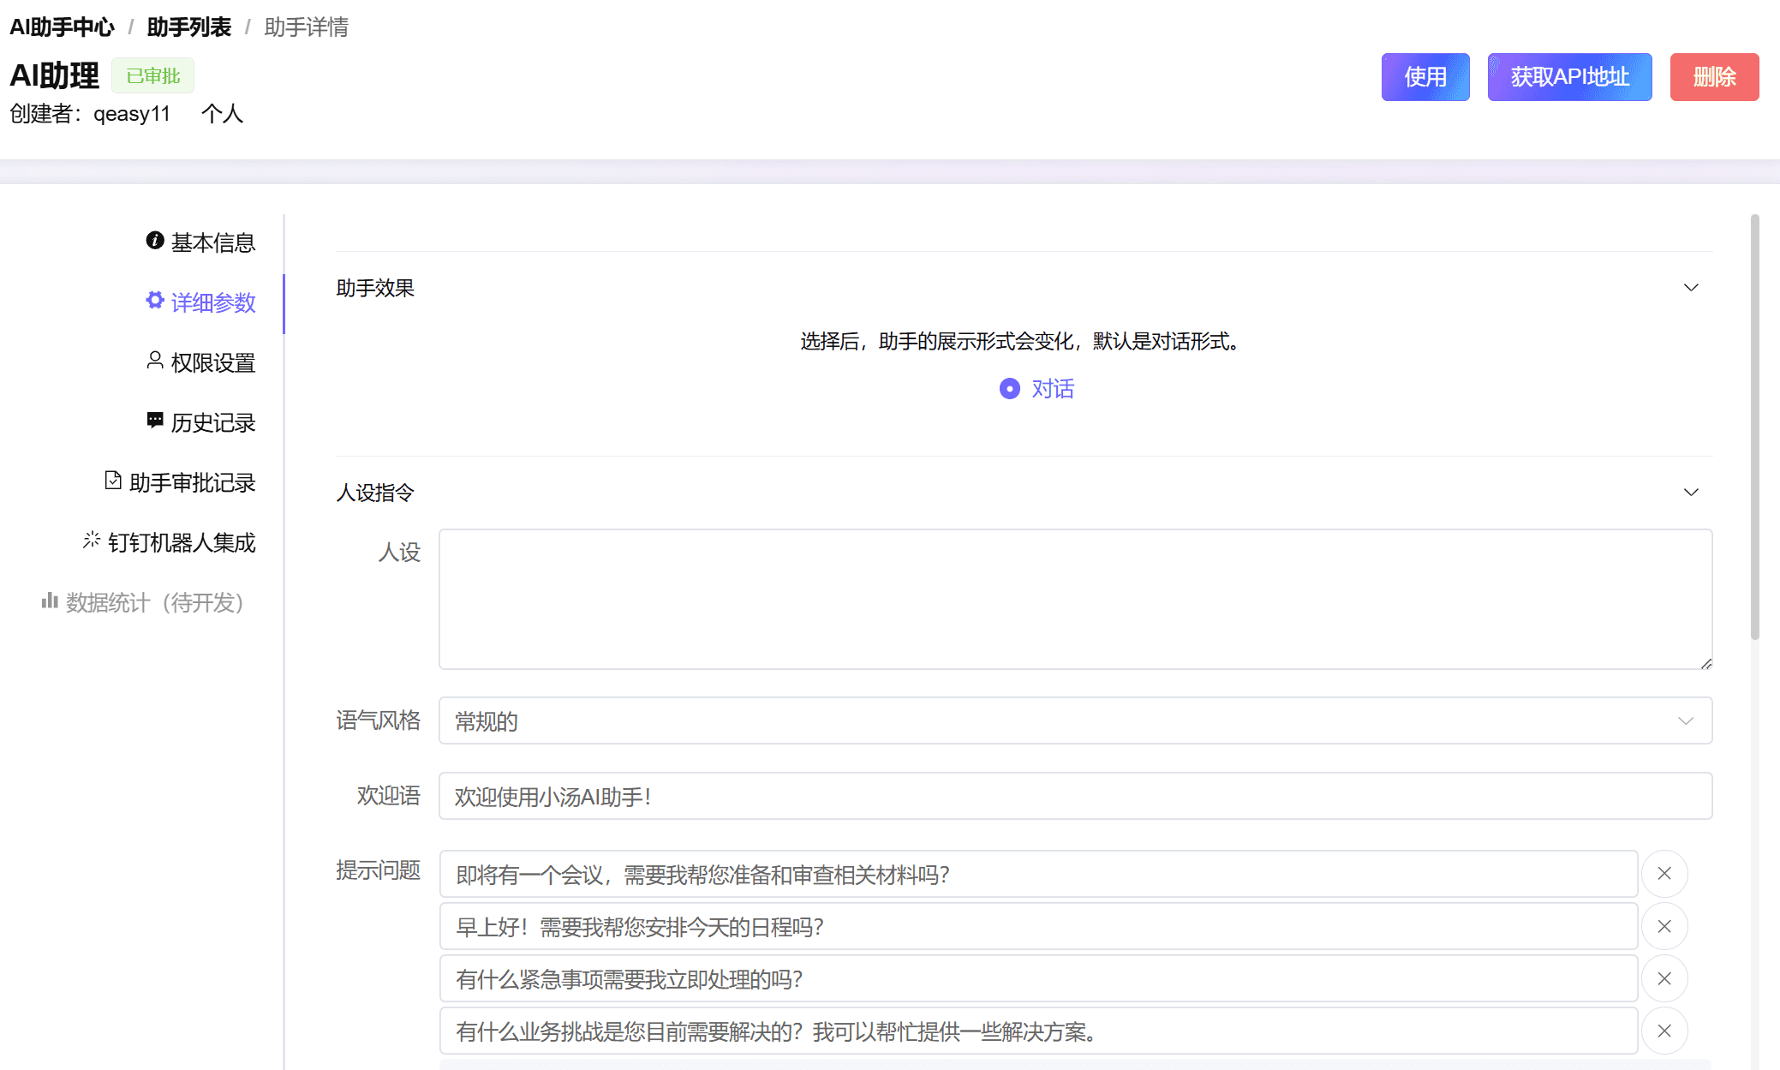This screenshot has height=1070, width=1780.
Task: Click the 个人 label
Action: tap(222, 114)
